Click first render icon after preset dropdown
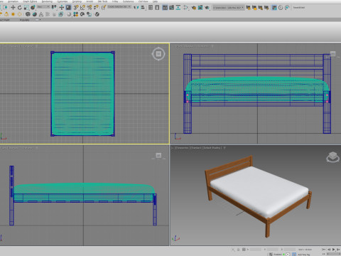Screen dimensions: 341x256 [x=248, y=8]
